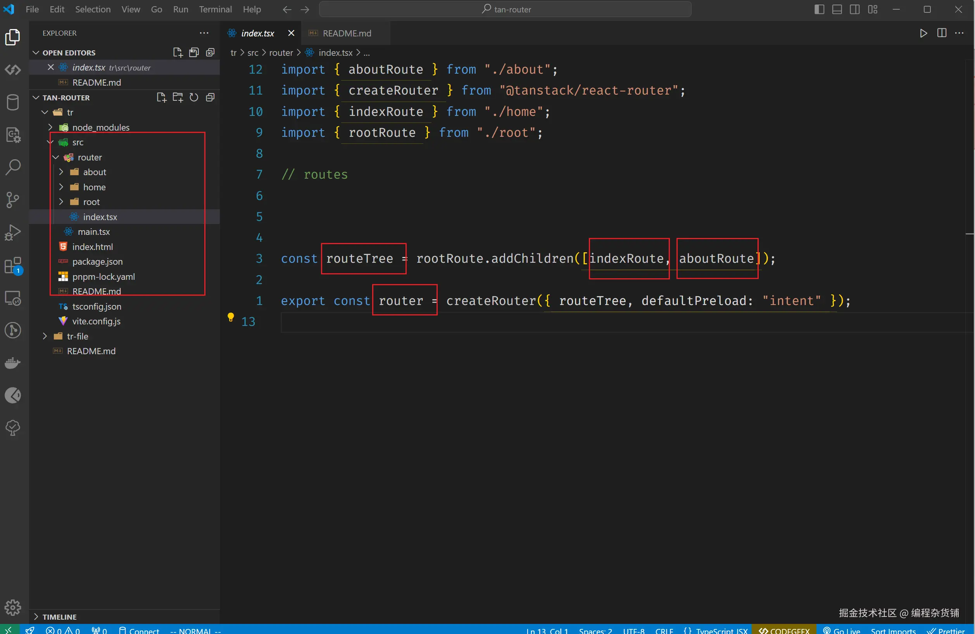Create a new file in the explorer

[160, 97]
